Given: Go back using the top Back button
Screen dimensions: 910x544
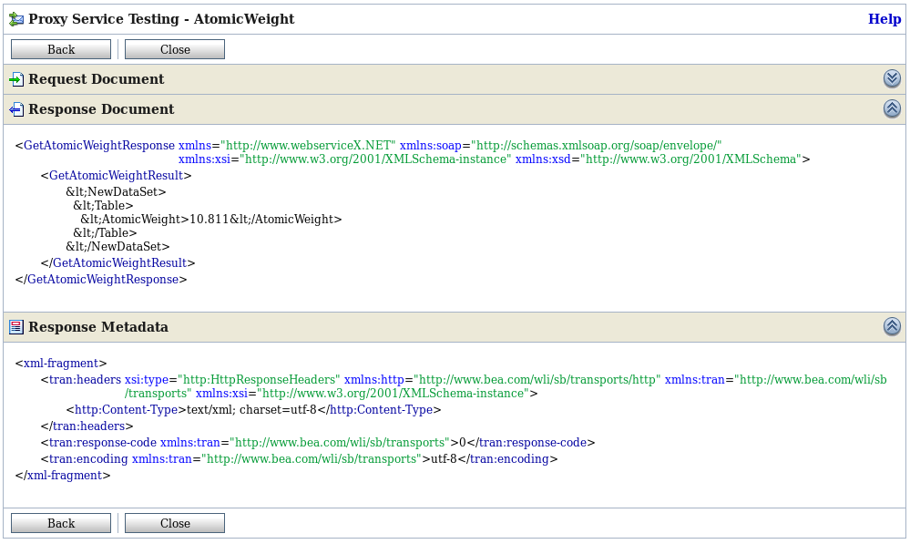Looking at the screenshot, I should 61,49.
